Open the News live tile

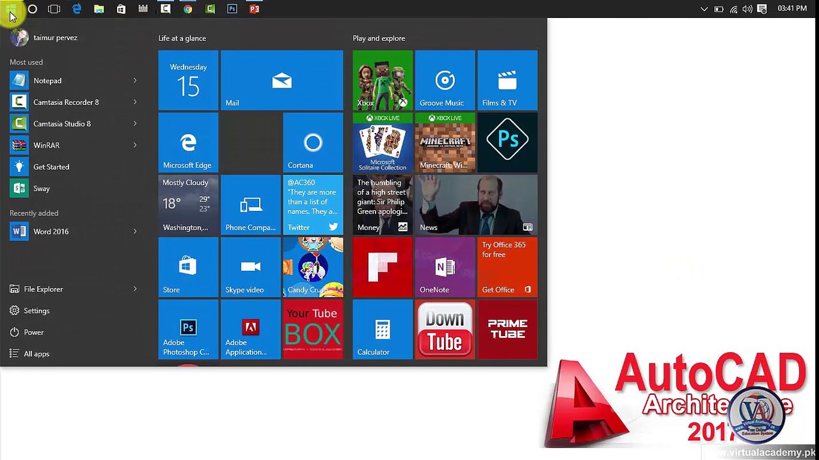coord(476,205)
